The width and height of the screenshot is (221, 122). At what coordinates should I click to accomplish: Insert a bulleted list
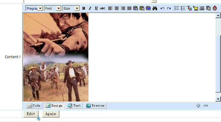tap(183, 8)
